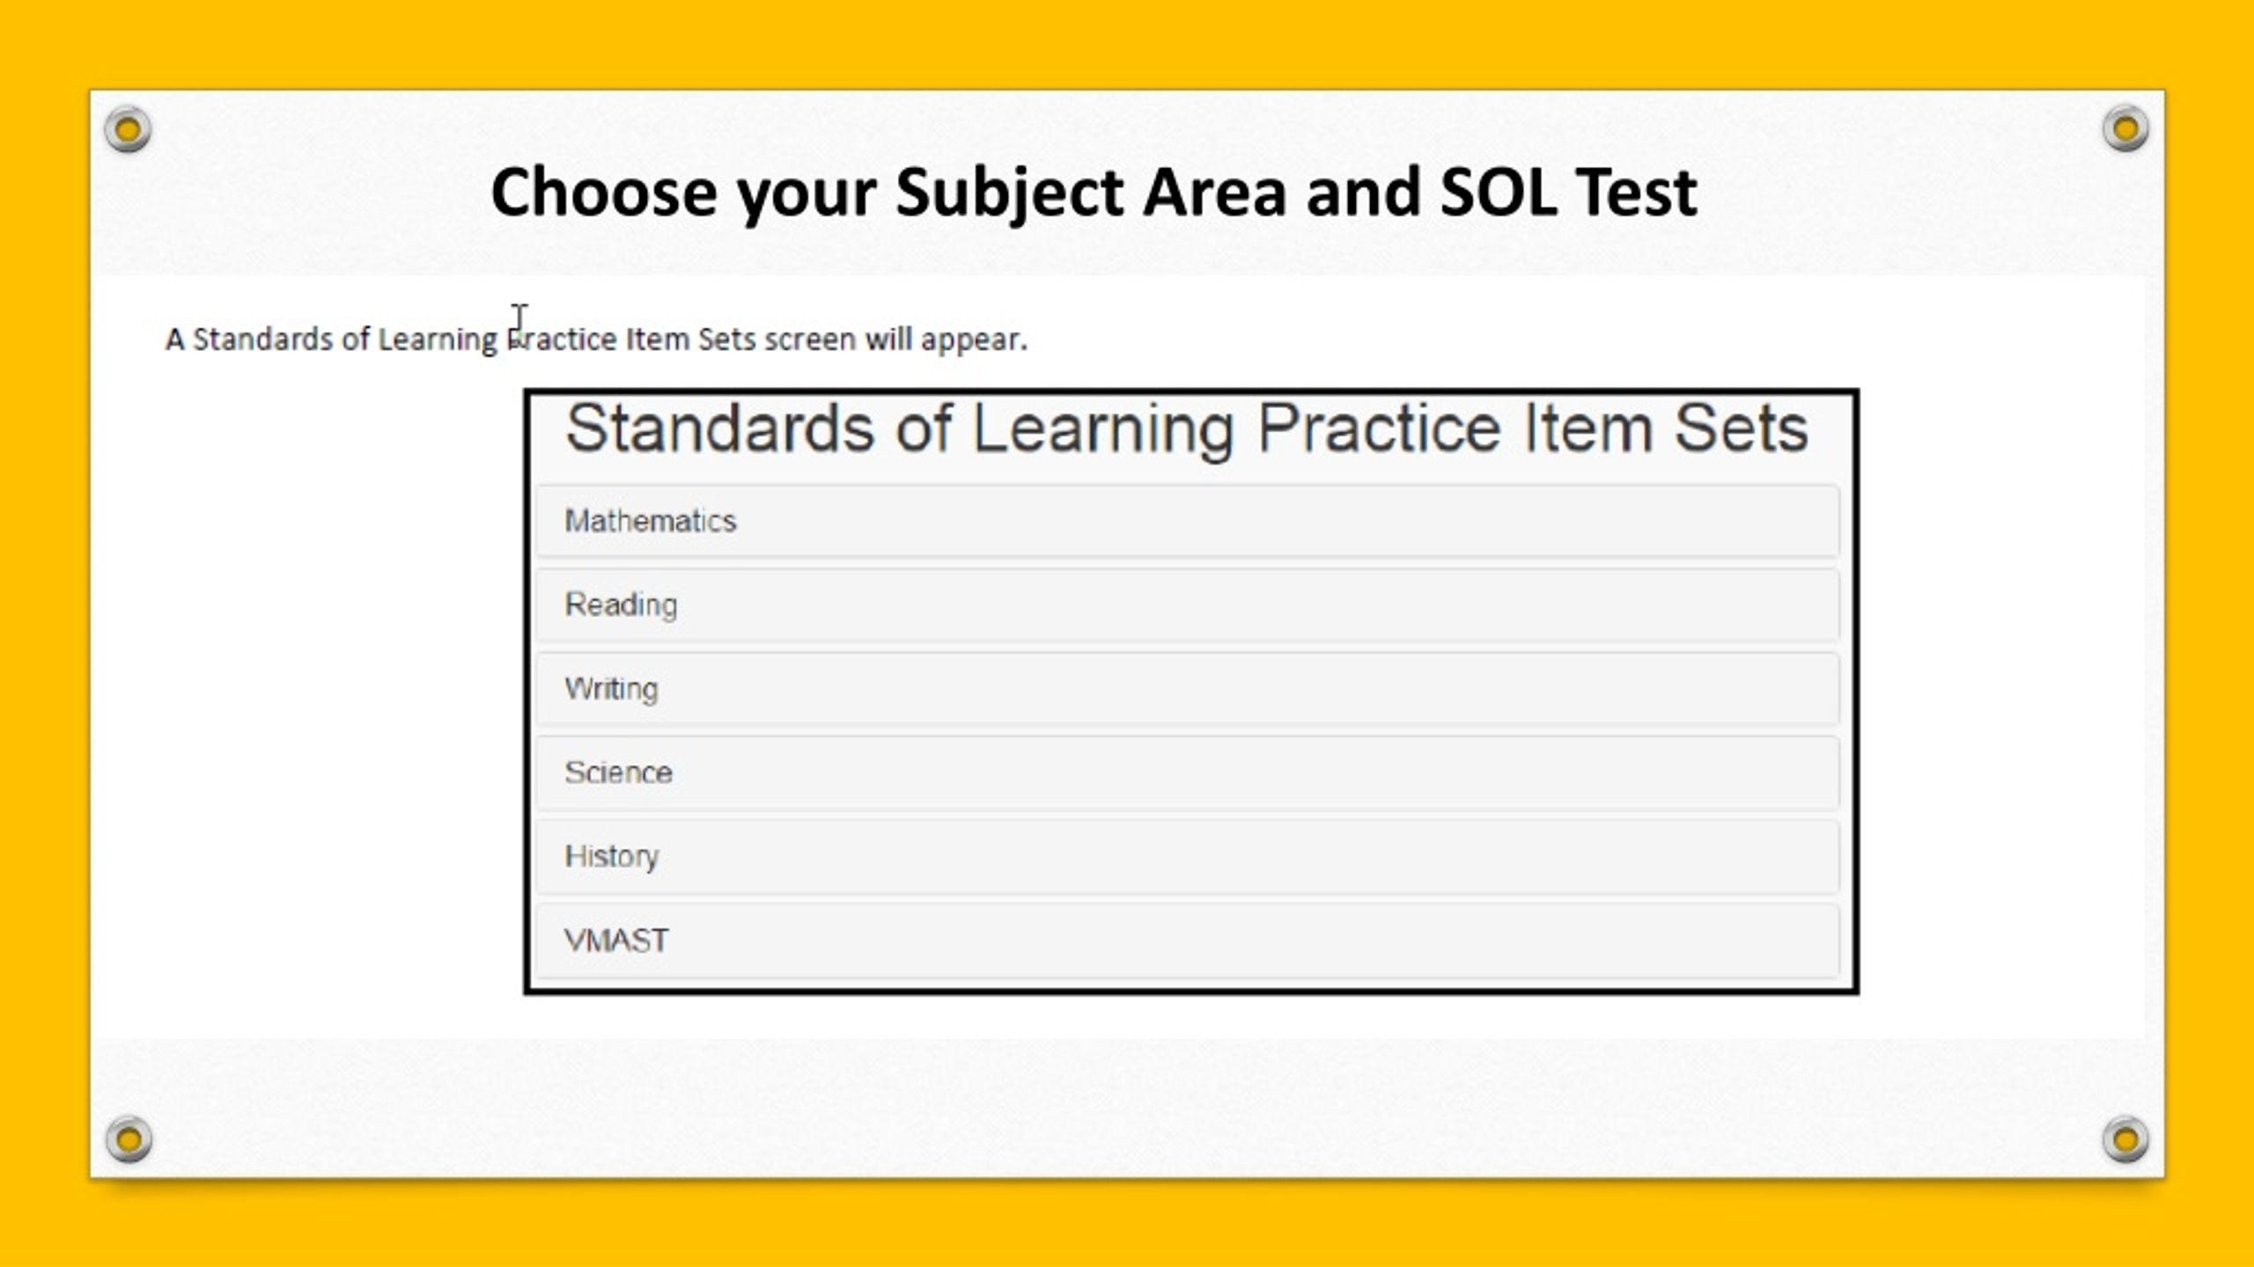This screenshot has height=1267, width=2254.
Task: Click the top-left metal grommet icon
Action: (128, 130)
